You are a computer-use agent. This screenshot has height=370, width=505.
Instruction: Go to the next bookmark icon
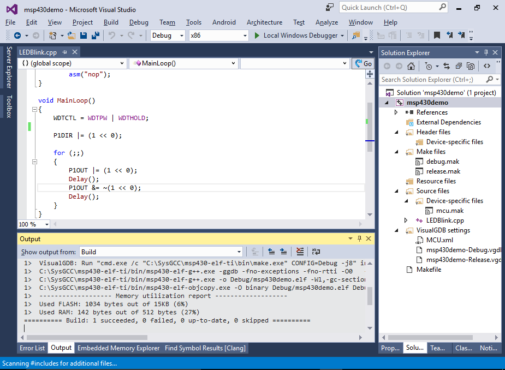point(461,35)
